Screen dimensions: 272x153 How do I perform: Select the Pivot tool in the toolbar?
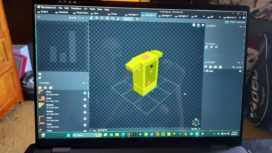coord(107,18)
